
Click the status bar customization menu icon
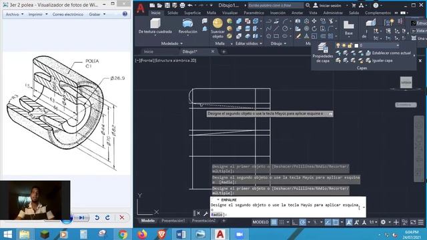coord(421,222)
